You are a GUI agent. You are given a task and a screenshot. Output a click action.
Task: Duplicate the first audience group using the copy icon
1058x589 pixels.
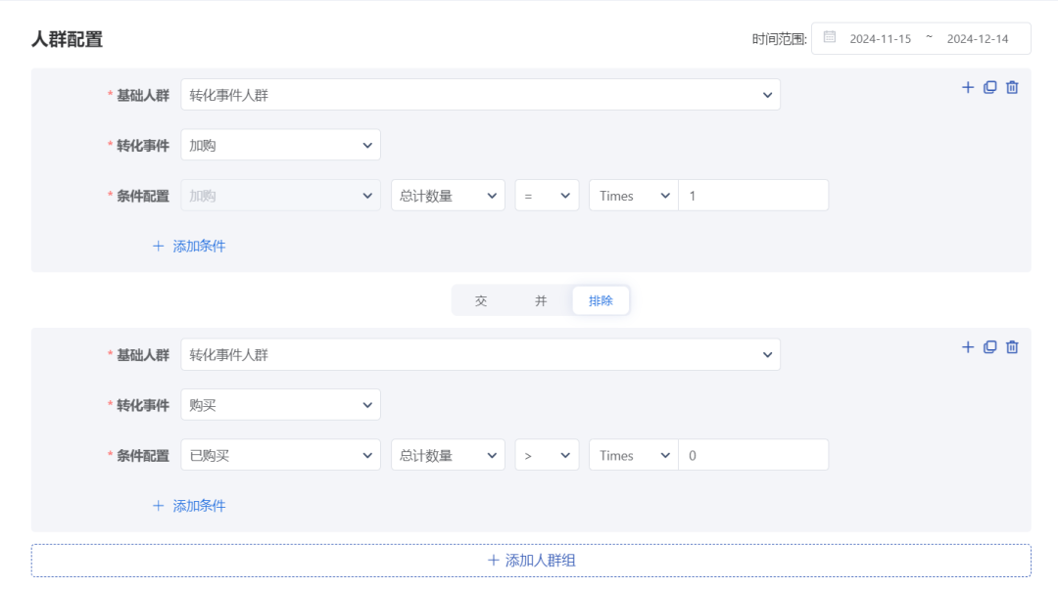pyautogui.click(x=989, y=87)
